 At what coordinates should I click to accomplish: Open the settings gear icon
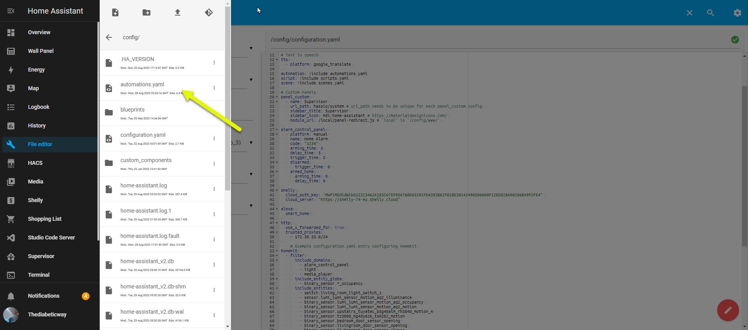pos(737,13)
